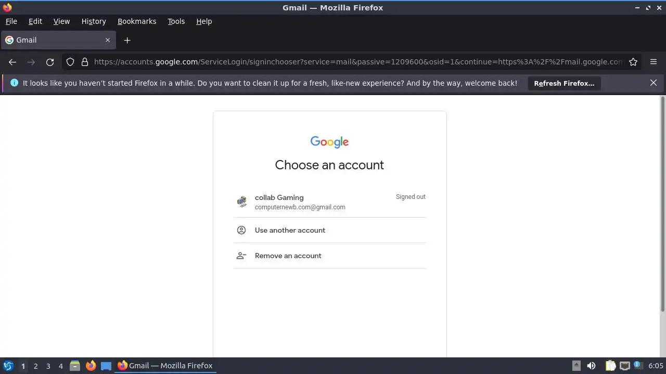
Task: Click the page vertical scrollbar
Action: point(662,204)
